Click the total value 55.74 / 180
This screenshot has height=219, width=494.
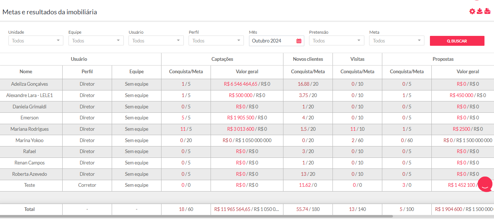click(x=308, y=209)
